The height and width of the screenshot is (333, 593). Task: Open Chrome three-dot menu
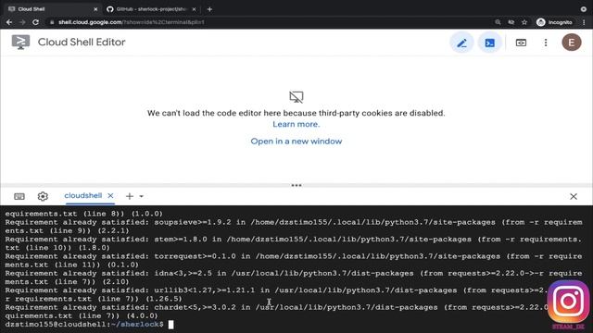pyautogui.click(x=584, y=22)
